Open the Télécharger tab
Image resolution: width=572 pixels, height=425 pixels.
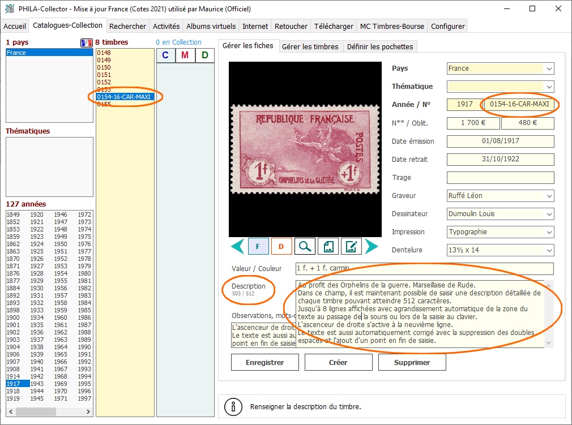pyautogui.click(x=334, y=26)
